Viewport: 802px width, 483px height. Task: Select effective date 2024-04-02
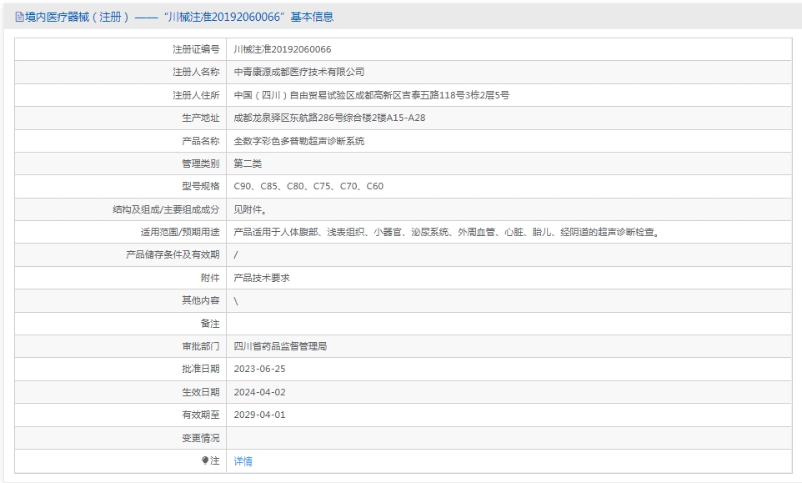pos(260,392)
